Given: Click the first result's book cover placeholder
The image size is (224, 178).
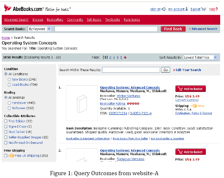Looking at the screenshot, I should tap(82, 103).
